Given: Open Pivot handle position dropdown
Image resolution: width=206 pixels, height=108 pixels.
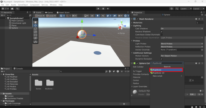Looking at the screenshot, I should coord(40,16).
